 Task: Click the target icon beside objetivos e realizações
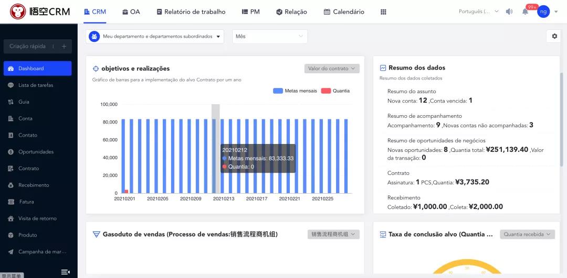[96, 69]
